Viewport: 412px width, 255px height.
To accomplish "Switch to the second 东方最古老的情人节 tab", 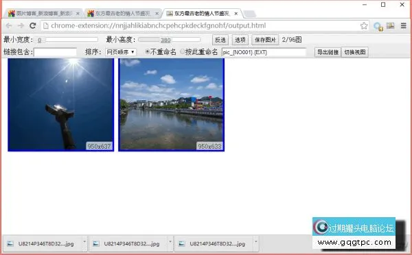I will [122, 14].
